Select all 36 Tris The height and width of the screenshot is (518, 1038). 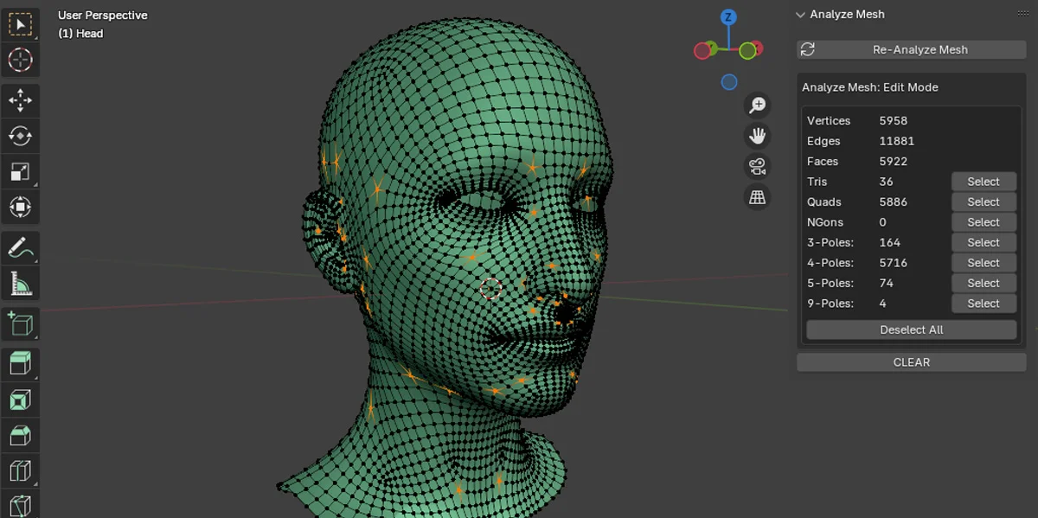click(x=984, y=181)
